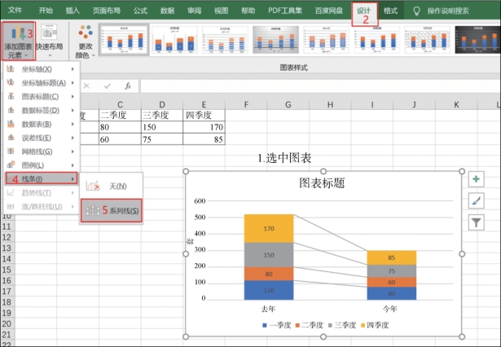
Task: Expand the 坐标轴标题(A) submenu
Action: (42, 83)
